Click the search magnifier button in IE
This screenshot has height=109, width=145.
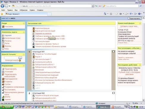coord(141,6)
